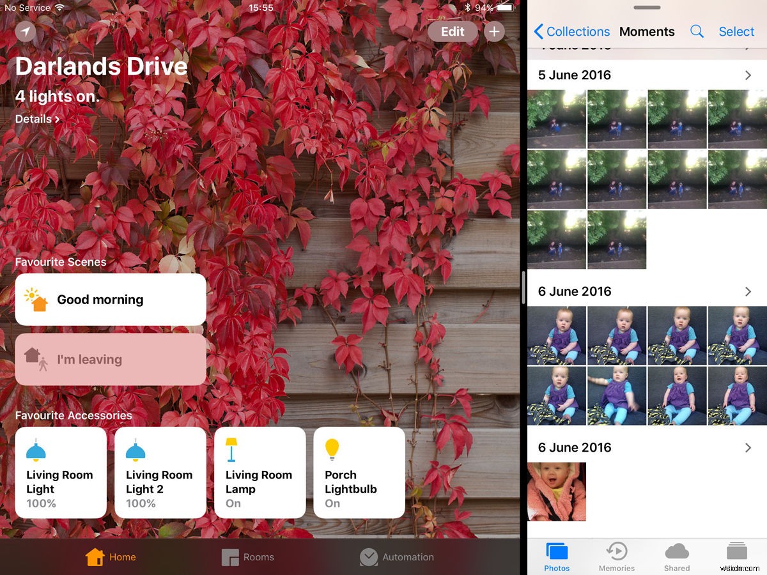Open the first 6 June 2016 chevron
The image size is (767, 575).
[x=747, y=291]
